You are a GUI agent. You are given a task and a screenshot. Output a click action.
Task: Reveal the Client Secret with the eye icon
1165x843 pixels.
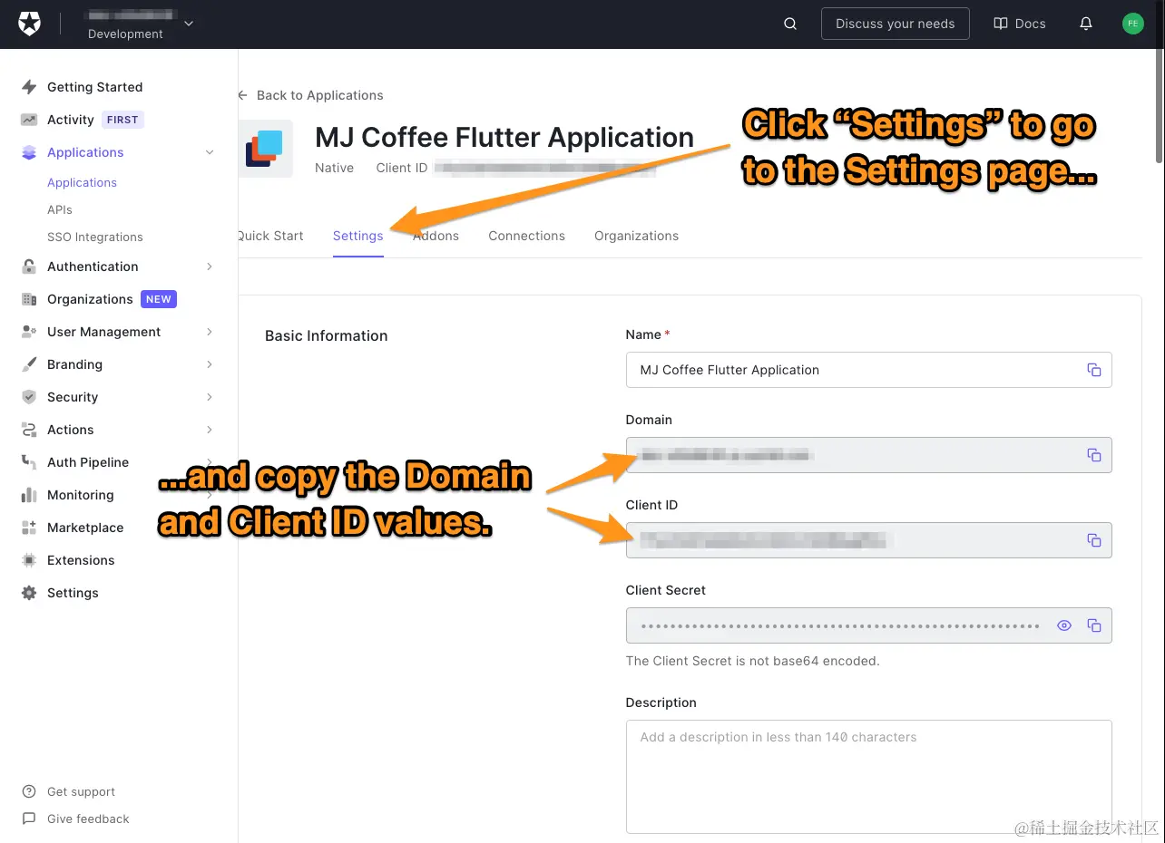tap(1063, 625)
